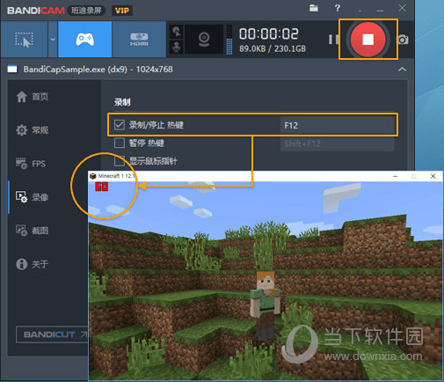Click the Shift+F12 hotkey field
Screen dimensions: 444x382
(x=337, y=143)
